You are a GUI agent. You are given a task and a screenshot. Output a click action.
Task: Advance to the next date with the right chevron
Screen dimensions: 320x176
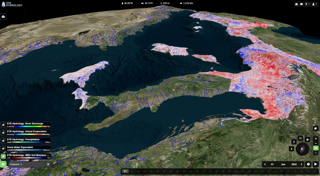click(x=302, y=164)
